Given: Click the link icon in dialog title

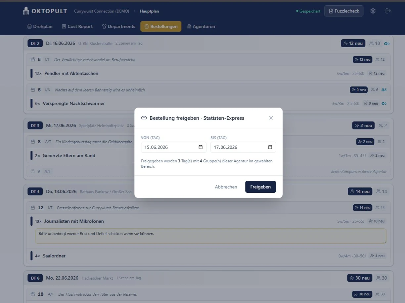Looking at the screenshot, I should 144,118.
